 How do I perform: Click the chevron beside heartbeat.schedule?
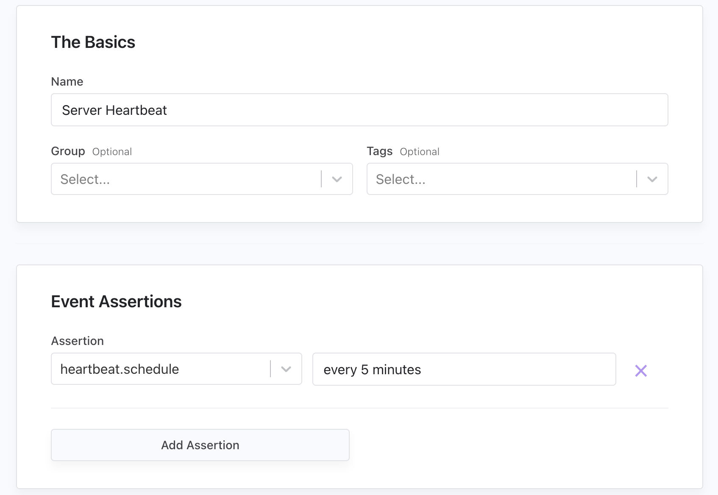tap(286, 369)
